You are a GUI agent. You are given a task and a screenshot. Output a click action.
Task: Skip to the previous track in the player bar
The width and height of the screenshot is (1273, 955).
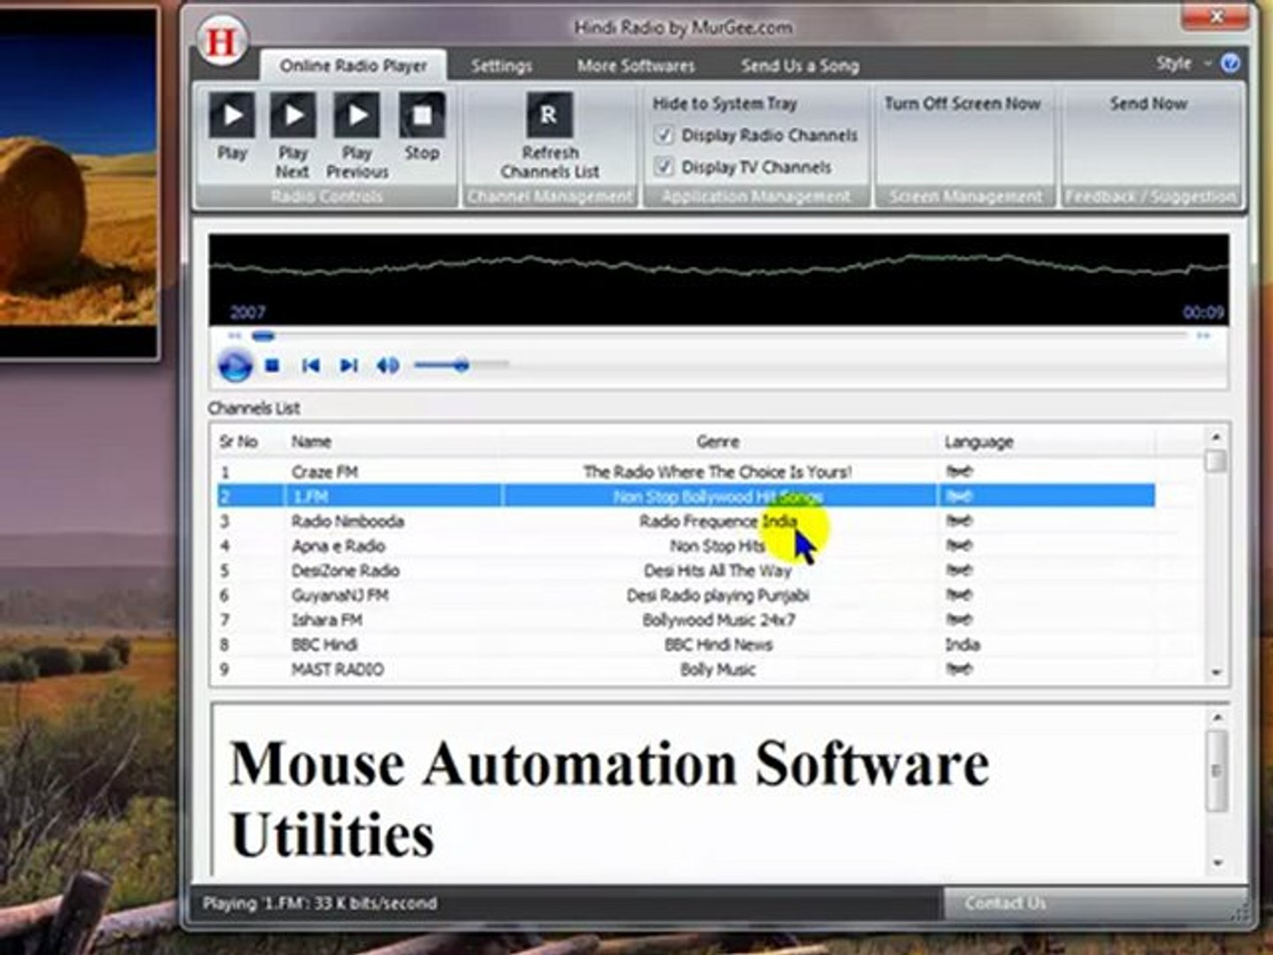(310, 365)
